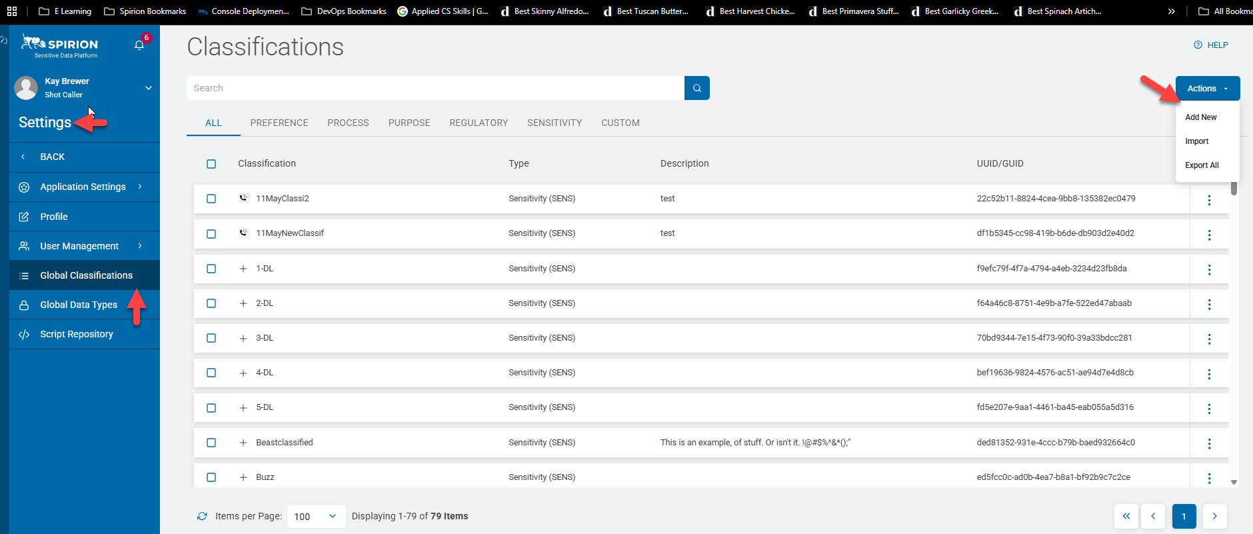Open the Help question mark icon
The image size is (1253, 534).
[x=1198, y=45]
